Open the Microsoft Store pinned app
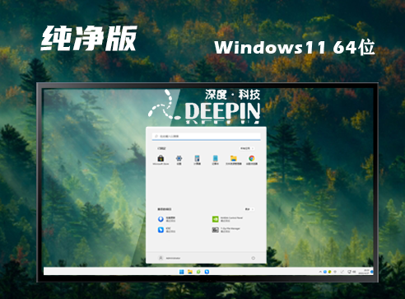The height and width of the screenshot is (299, 405). pos(161,160)
